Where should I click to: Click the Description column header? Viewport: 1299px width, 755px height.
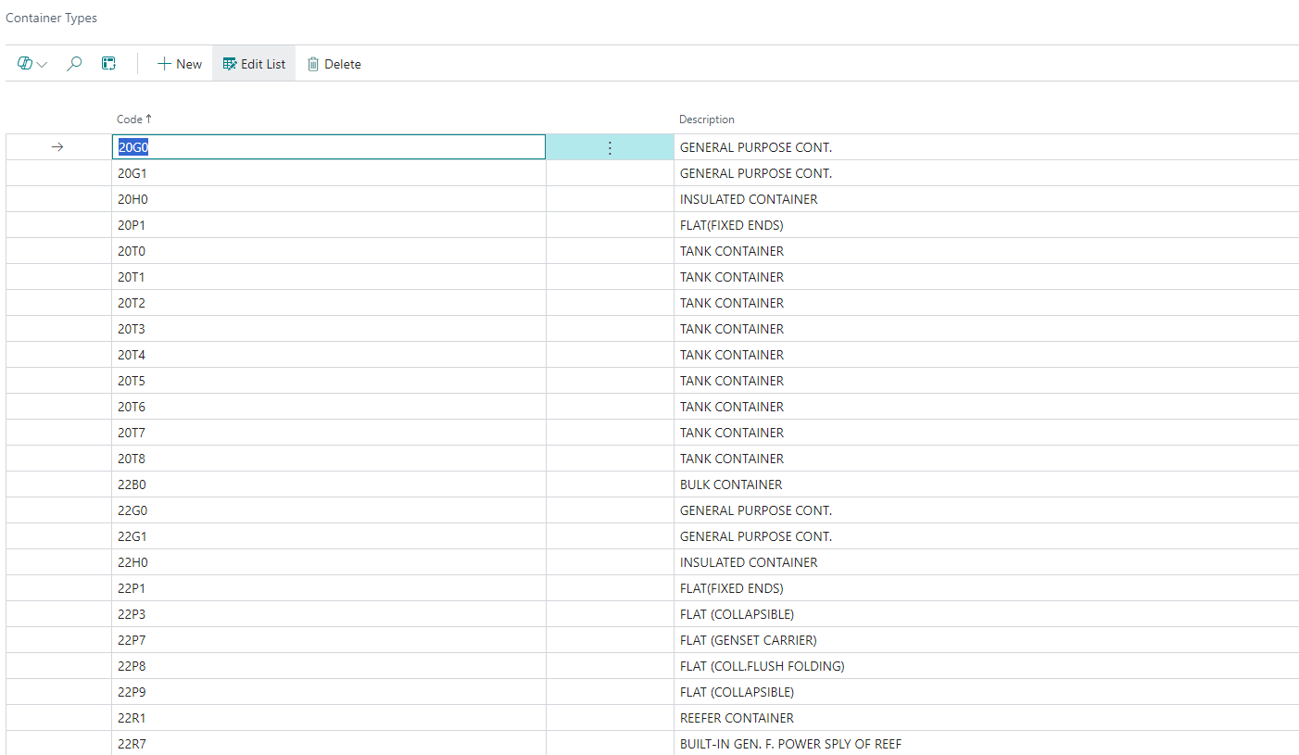click(706, 119)
